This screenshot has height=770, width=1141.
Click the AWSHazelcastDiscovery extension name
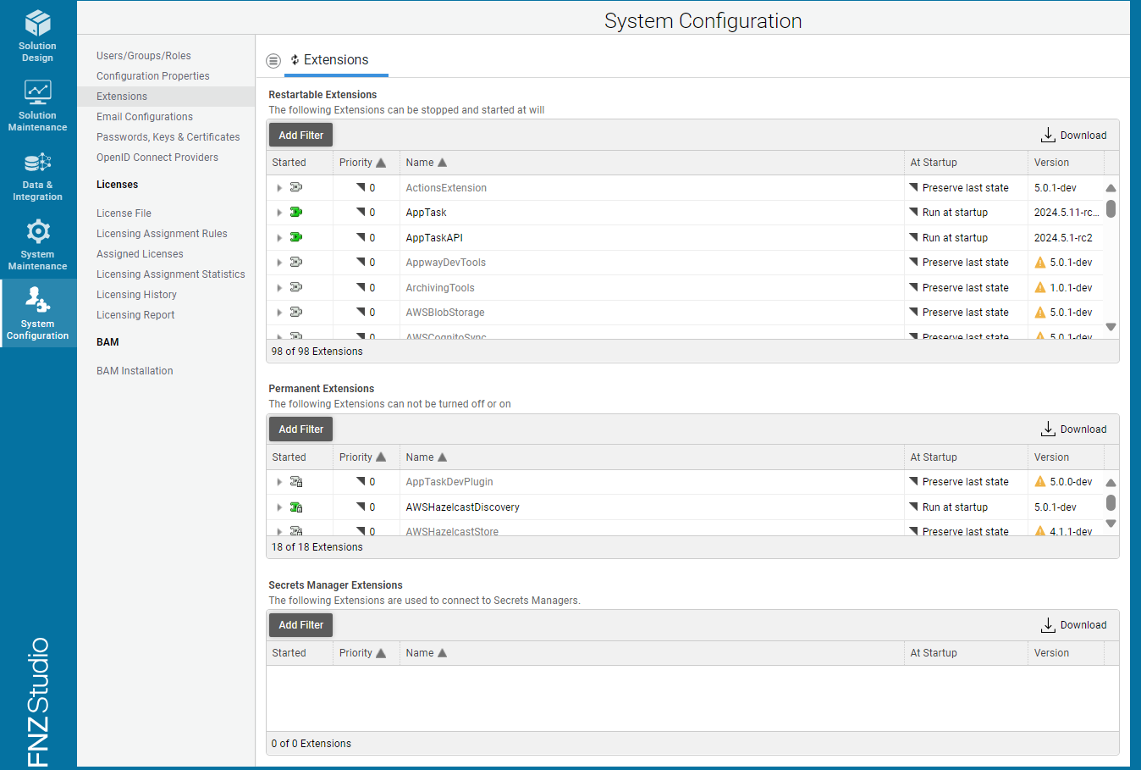pyautogui.click(x=463, y=507)
